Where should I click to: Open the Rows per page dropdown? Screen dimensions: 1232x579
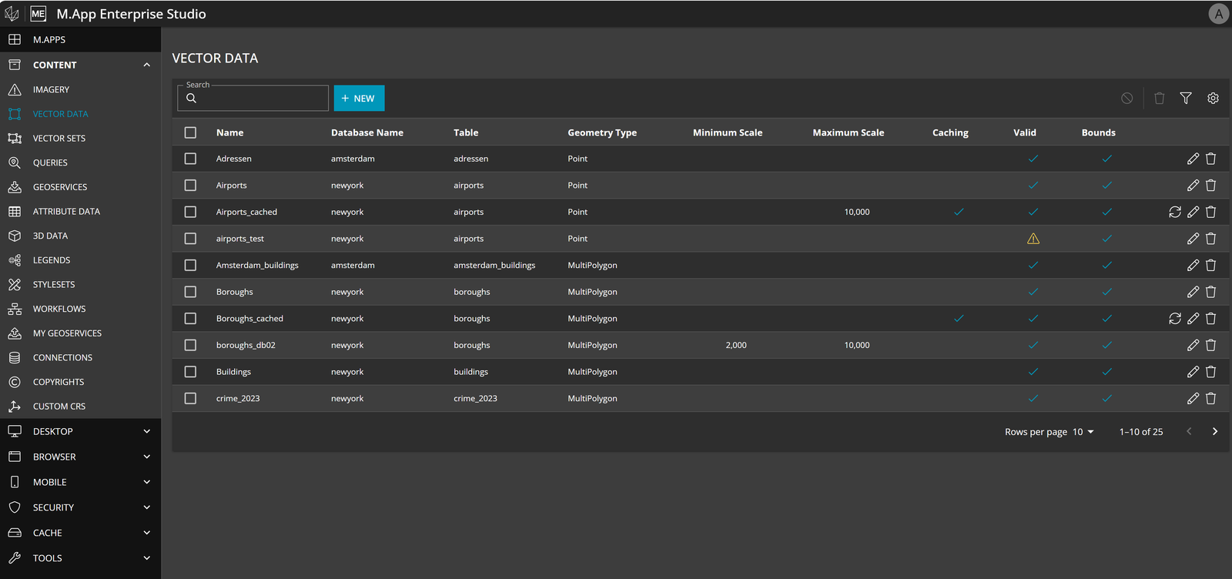pyautogui.click(x=1083, y=432)
